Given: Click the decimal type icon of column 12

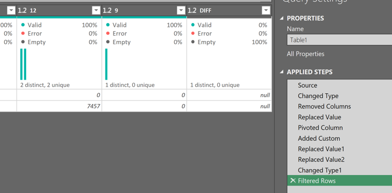Looking at the screenshot, I should point(22,10).
